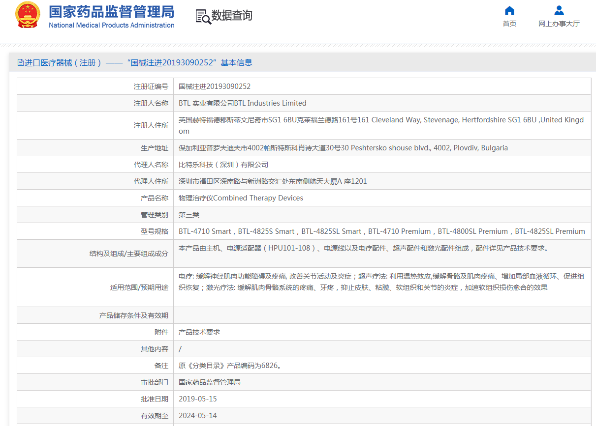Image resolution: width=596 pixels, height=426 pixels.
Task: Click the 代理人名称 label
Action: [151, 165]
